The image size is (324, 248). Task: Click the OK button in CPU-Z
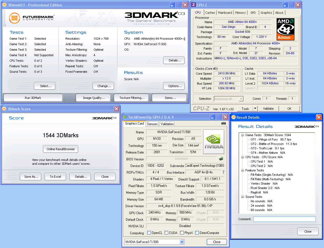click(289, 108)
